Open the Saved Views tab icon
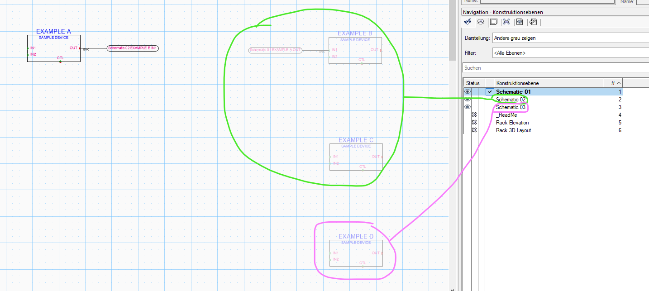Viewport: 649px width, 291px height. pos(520,22)
